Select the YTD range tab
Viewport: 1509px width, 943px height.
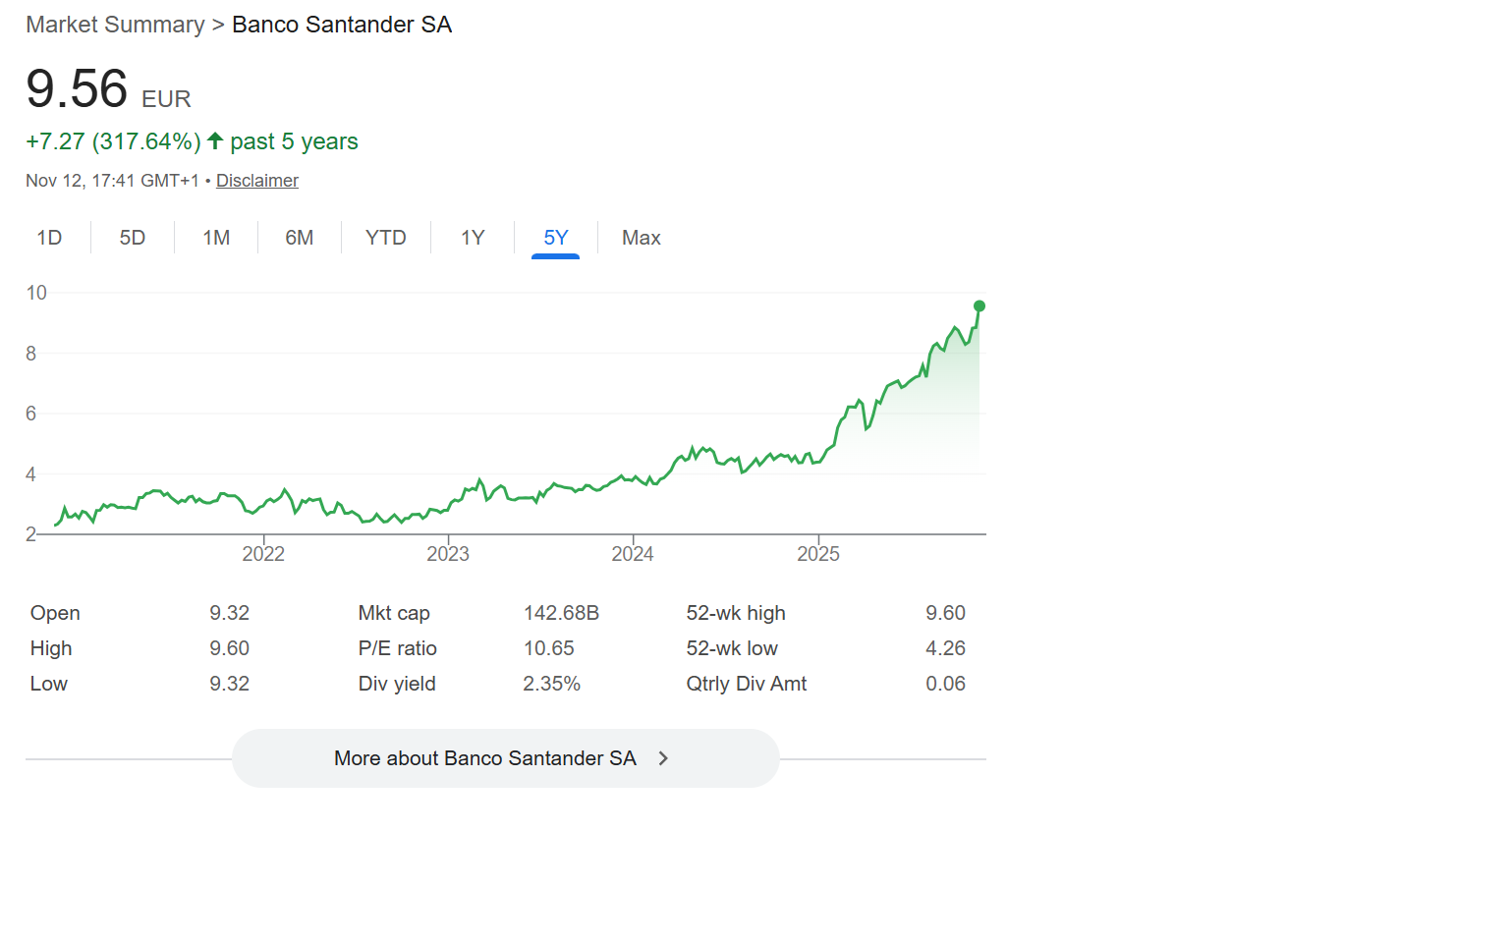386,238
